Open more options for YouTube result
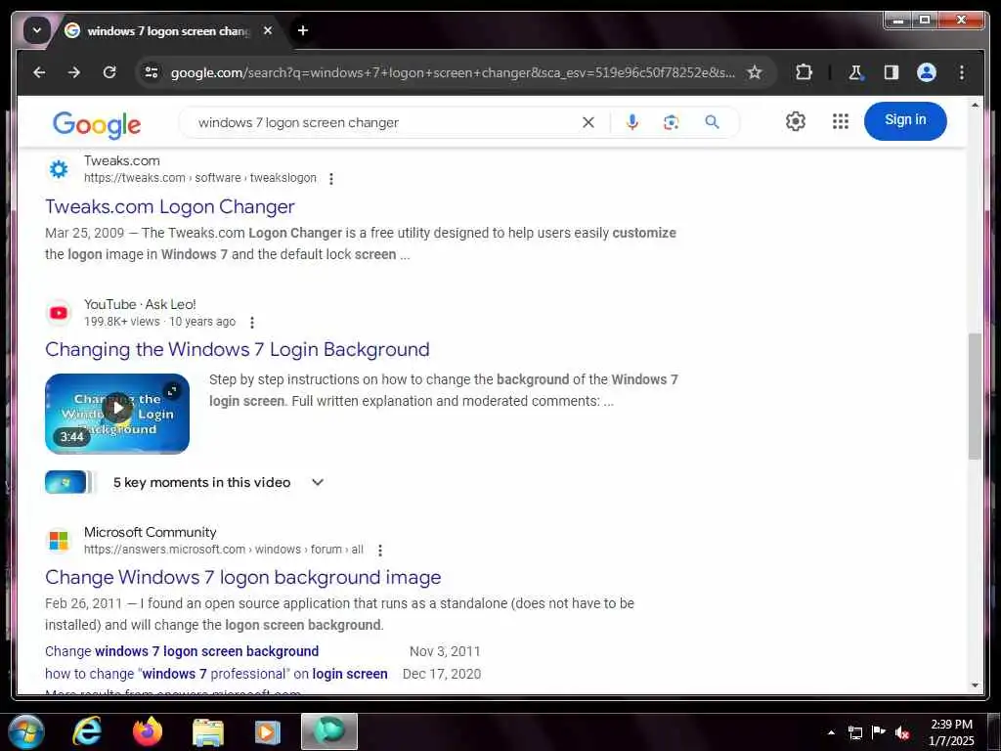 pos(252,323)
